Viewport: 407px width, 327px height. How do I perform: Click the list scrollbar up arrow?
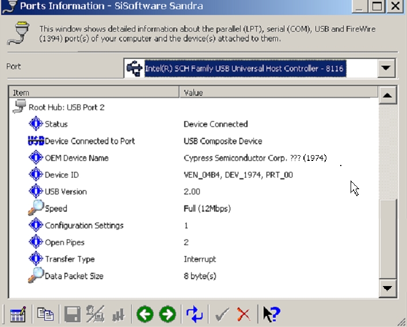click(387, 95)
